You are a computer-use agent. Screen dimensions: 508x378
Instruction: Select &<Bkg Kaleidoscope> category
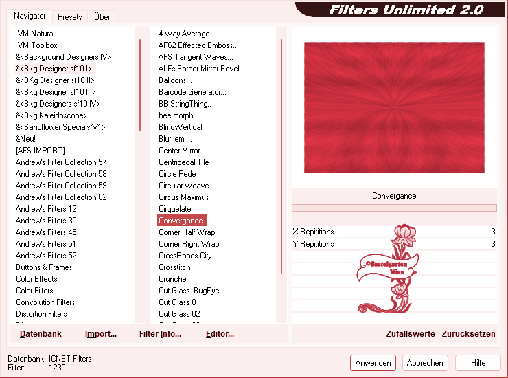(51, 115)
